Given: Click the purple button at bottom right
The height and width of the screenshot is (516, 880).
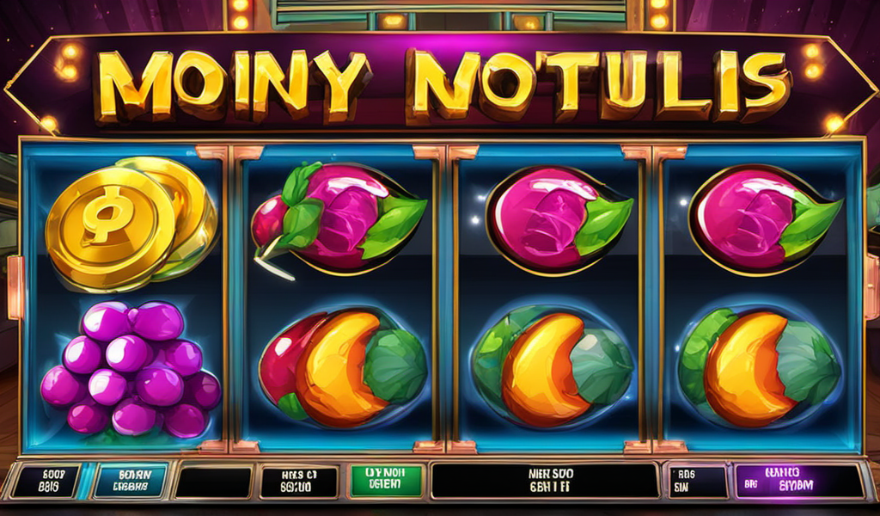Looking at the screenshot, I should [800, 482].
